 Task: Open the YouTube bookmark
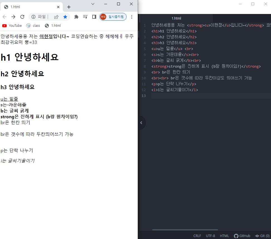(x=12, y=26)
